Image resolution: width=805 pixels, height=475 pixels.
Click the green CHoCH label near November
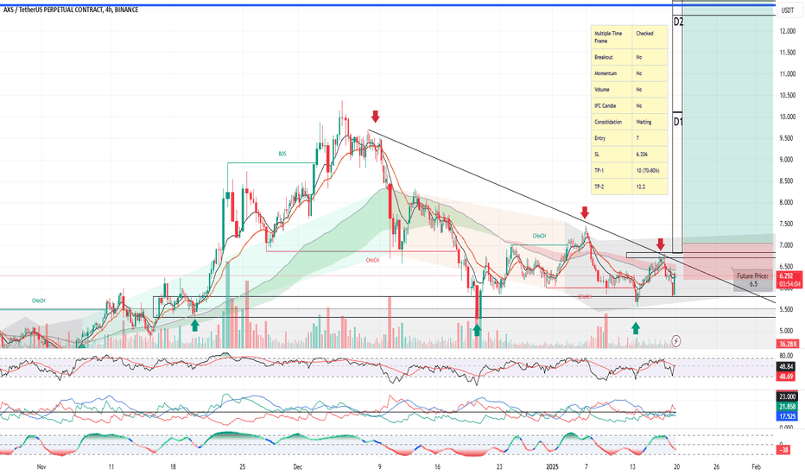click(x=39, y=301)
